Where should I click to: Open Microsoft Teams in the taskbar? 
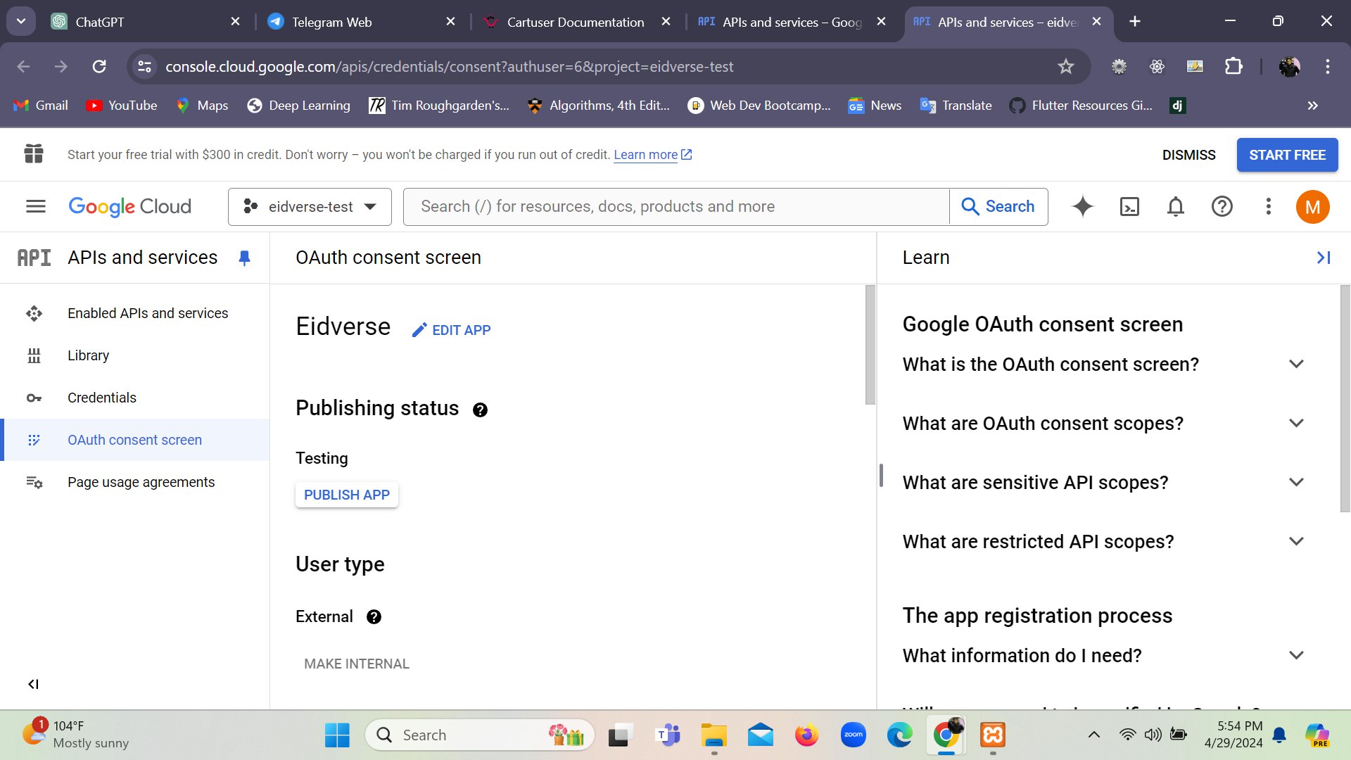click(667, 735)
